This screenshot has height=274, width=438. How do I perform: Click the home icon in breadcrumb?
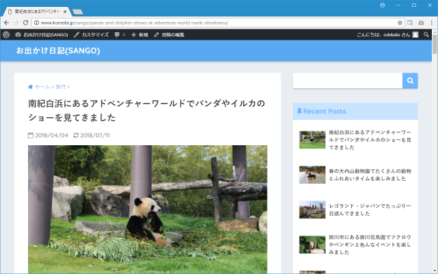pyautogui.click(x=30, y=87)
